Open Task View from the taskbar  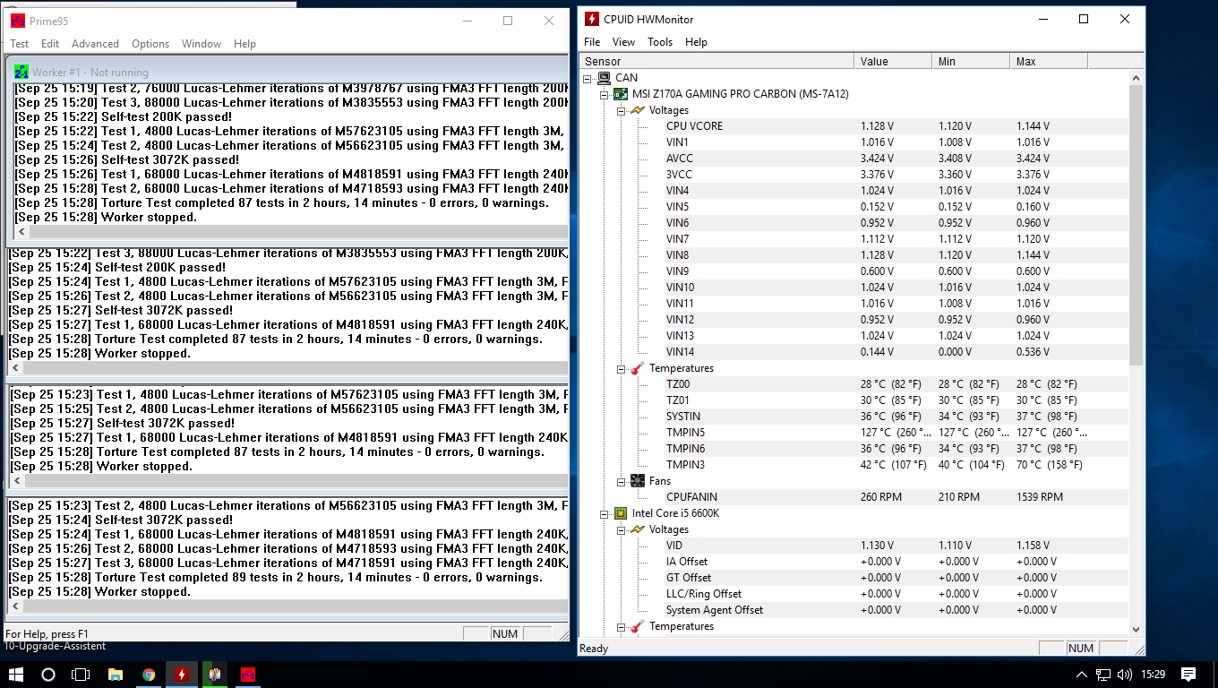pyautogui.click(x=81, y=674)
